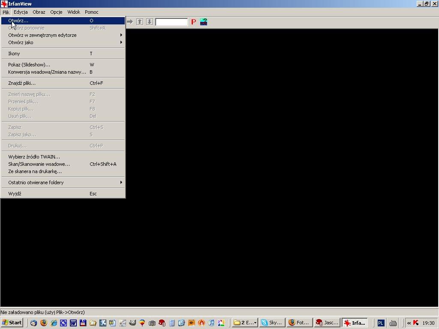Viewport: 439px width, 329px height.
Task: Select Wyjdź to exit IrfanView
Action: (63, 194)
